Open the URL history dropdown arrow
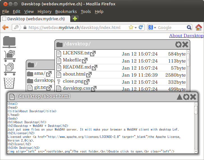This screenshot has width=204, height=160. coord(136,28)
